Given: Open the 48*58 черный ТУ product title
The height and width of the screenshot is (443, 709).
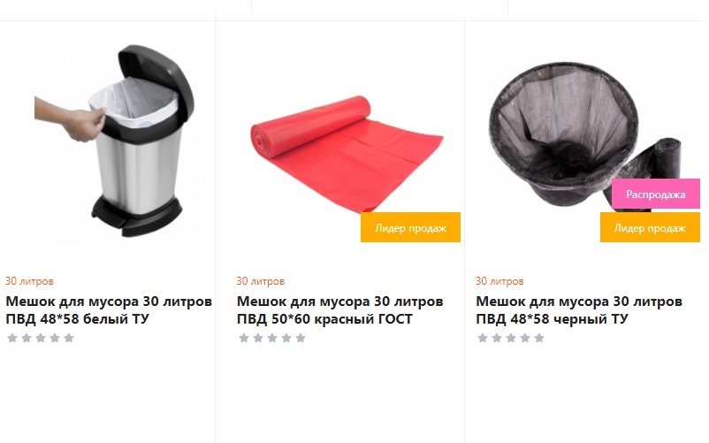Looking at the screenshot, I should pos(579,309).
